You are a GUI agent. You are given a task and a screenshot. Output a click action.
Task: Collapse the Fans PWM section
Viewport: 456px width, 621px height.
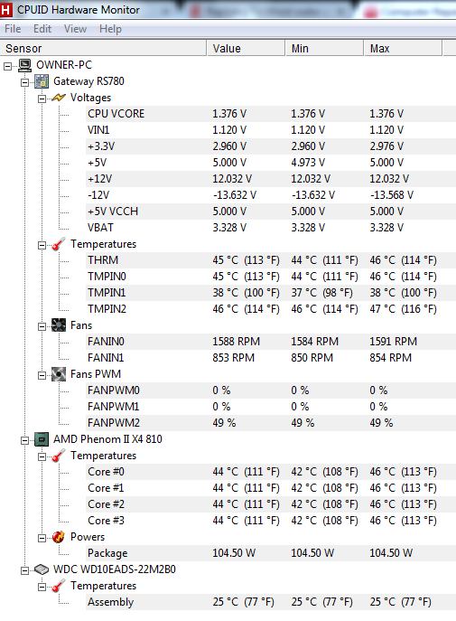point(42,375)
